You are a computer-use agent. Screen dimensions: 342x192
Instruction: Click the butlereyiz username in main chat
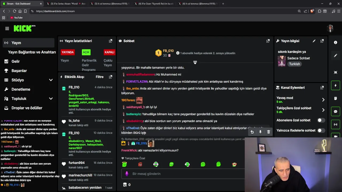[x=133, y=114]
